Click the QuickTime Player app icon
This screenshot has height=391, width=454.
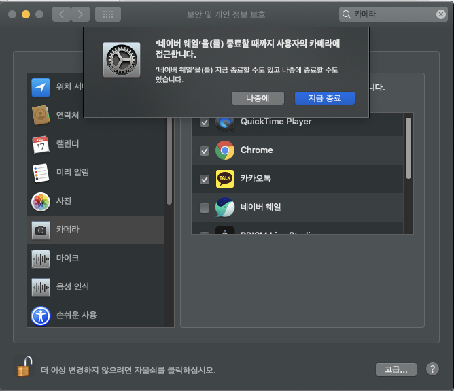(225, 124)
